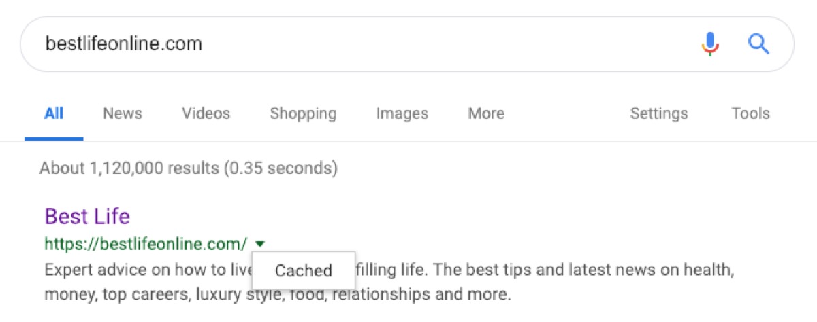Click the green bestlifeonline.com URL
Screen dimensions: 817x322
(x=146, y=243)
